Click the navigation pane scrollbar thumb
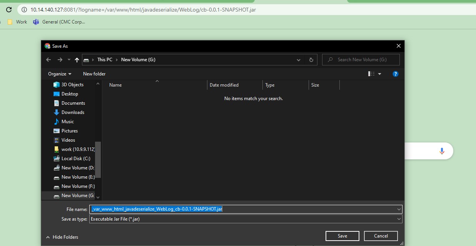 (x=98, y=159)
